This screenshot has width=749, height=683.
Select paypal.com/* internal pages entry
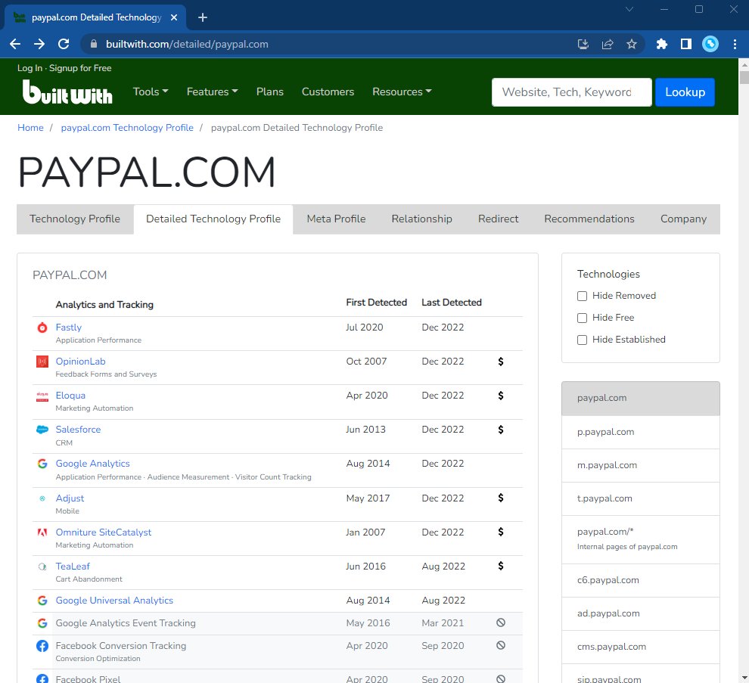[641, 540]
